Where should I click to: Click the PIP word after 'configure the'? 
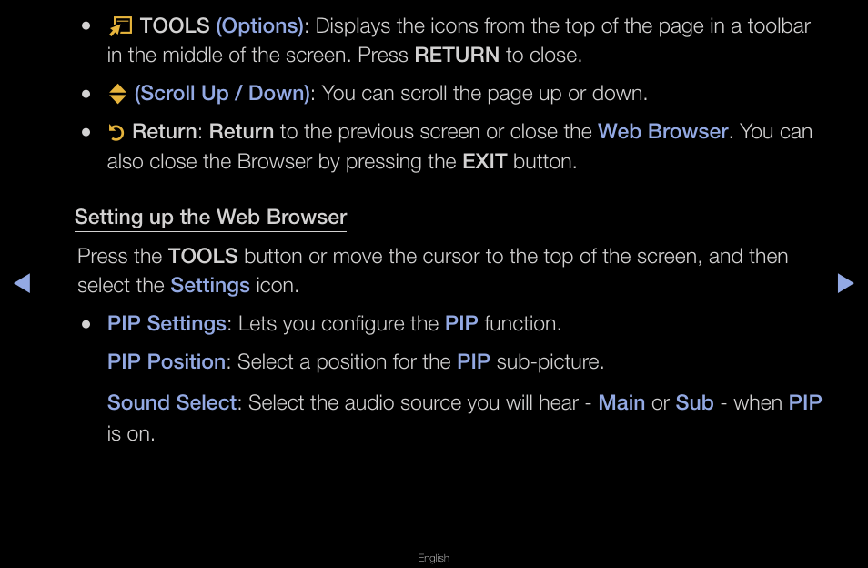point(461,323)
